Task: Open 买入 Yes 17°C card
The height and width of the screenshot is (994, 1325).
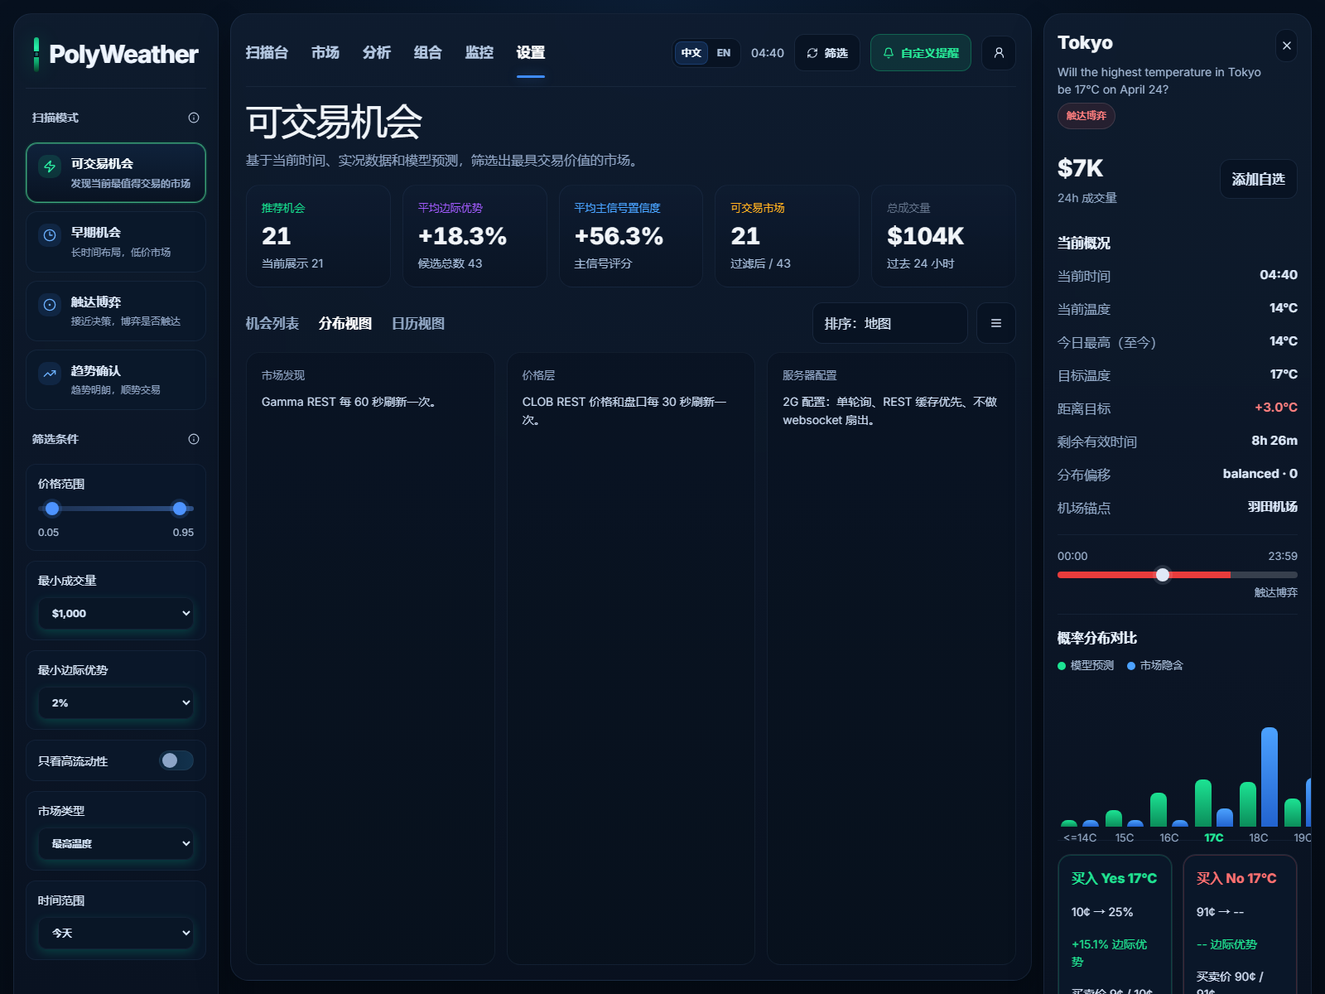Action: tap(1115, 924)
